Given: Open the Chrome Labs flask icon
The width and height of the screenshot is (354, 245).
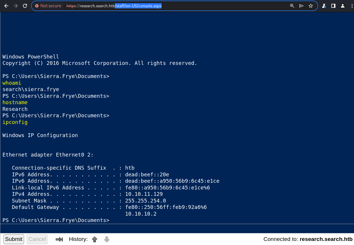Looking at the screenshot, I should click(x=324, y=6).
